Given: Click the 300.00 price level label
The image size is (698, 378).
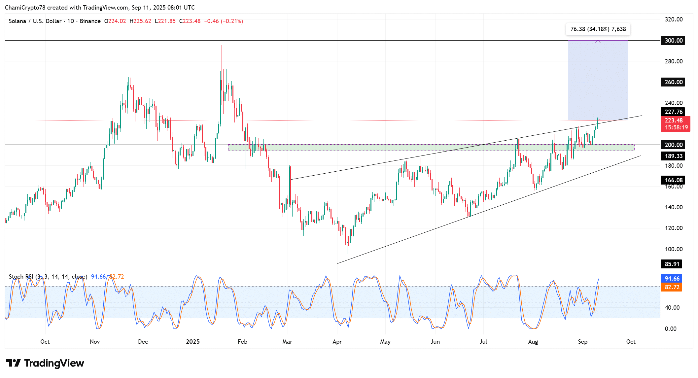Looking at the screenshot, I should [673, 41].
